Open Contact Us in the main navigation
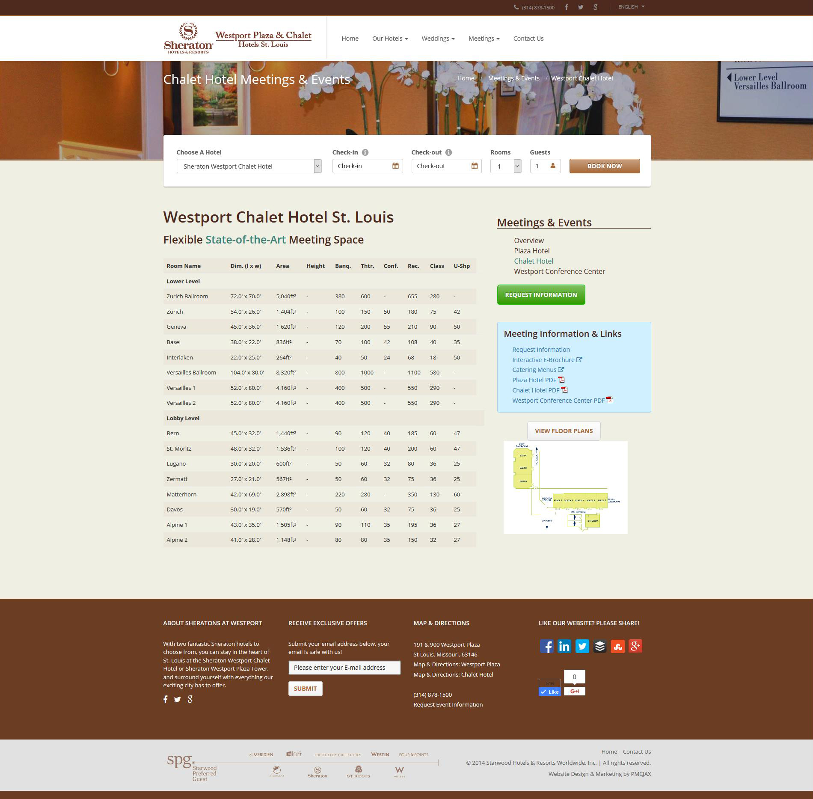The width and height of the screenshot is (813, 799). click(x=528, y=39)
